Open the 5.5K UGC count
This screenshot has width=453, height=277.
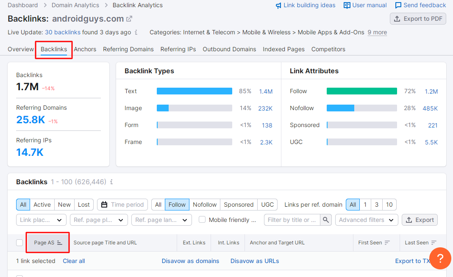[x=431, y=142]
